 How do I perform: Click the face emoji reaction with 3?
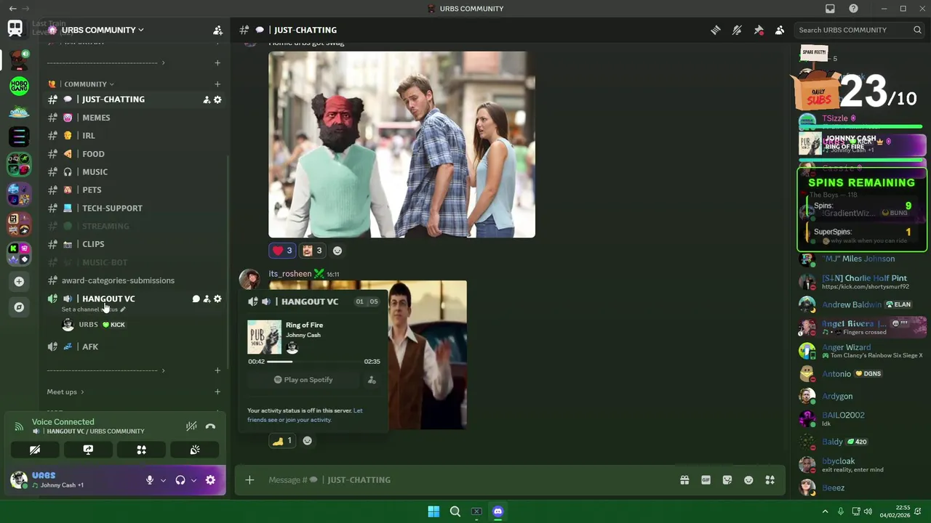click(x=312, y=251)
